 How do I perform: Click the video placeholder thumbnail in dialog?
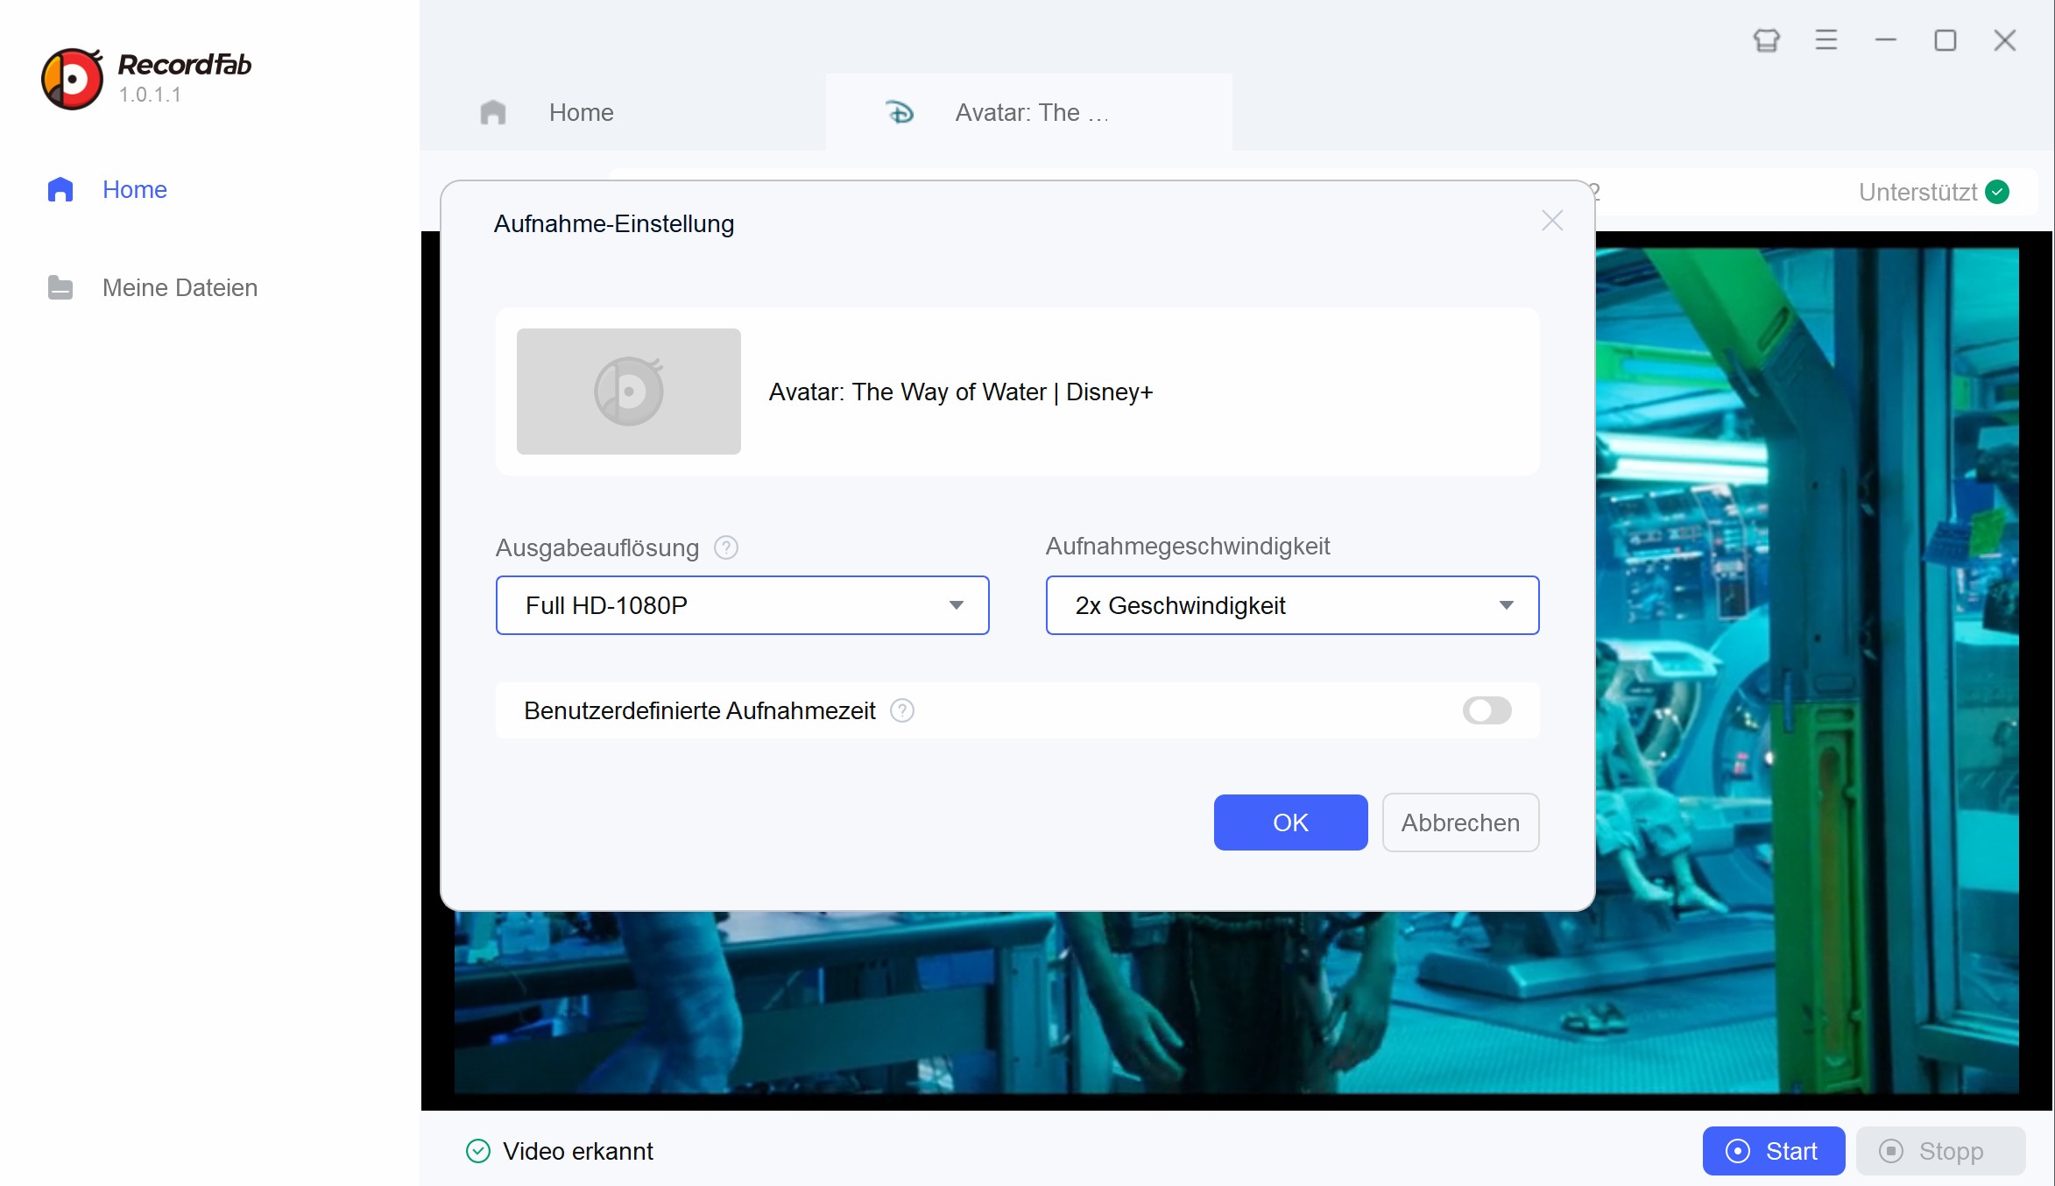629,392
